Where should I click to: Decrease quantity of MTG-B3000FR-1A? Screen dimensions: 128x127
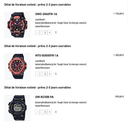(37, 74)
